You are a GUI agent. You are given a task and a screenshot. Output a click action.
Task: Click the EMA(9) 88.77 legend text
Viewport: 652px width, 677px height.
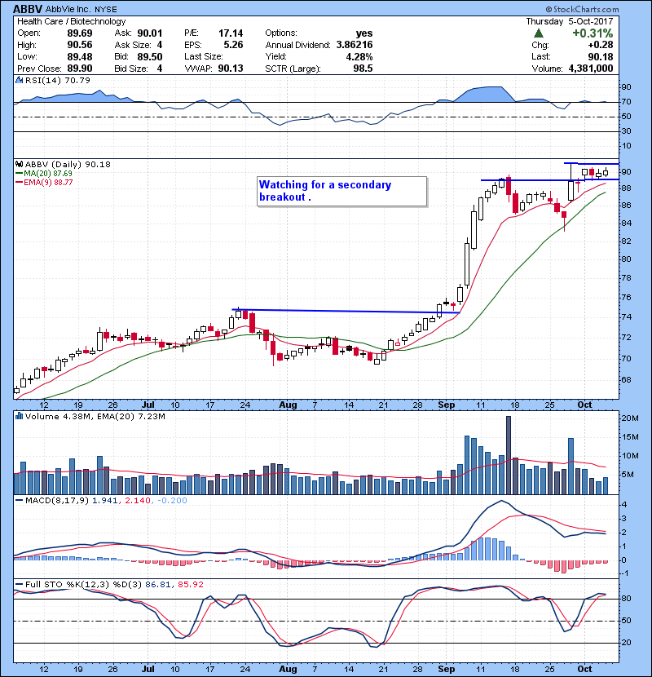pyautogui.click(x=48, y=182)
